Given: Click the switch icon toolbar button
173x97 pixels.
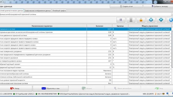Looking at the screenshot, I should [x=131, y=20].
